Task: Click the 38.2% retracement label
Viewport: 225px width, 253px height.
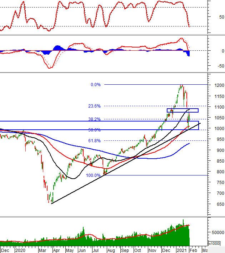Action: coord(94,119)
